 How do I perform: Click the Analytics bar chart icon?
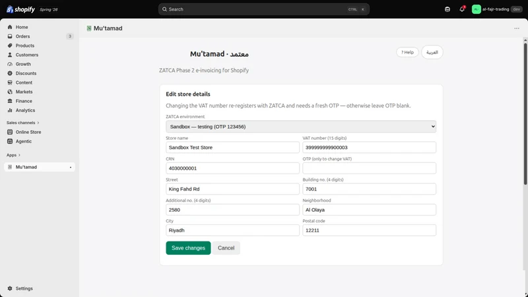click(x=10, y=110)
